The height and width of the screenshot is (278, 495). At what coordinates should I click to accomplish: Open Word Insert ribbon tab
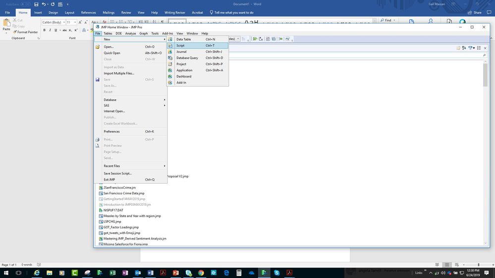point(38,12)
